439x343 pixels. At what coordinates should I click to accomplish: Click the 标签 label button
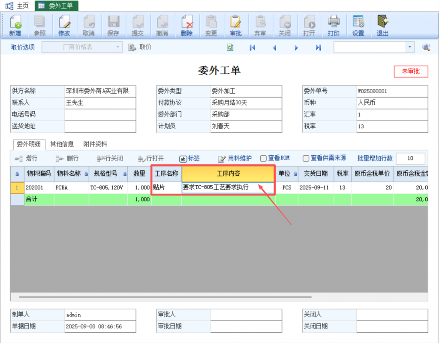(189, 158)
